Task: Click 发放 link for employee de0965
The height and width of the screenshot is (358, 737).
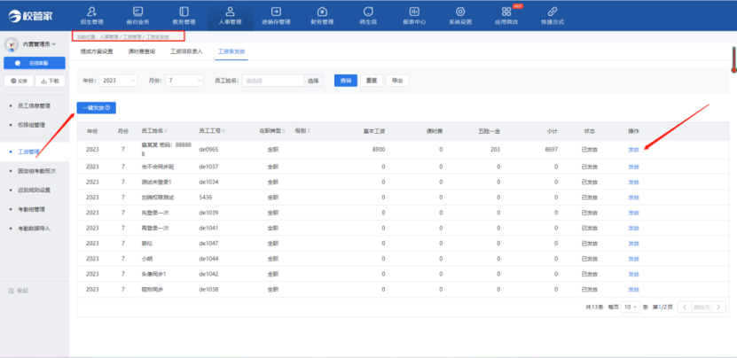Action: pyautogui.click(x=633, y=150)
